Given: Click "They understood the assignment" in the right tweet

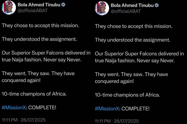Looking at the screenshot, I should point(132,40).
